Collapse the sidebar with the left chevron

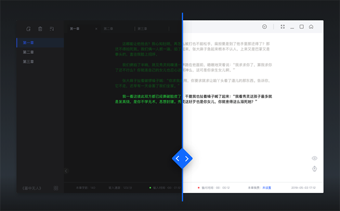66,171
